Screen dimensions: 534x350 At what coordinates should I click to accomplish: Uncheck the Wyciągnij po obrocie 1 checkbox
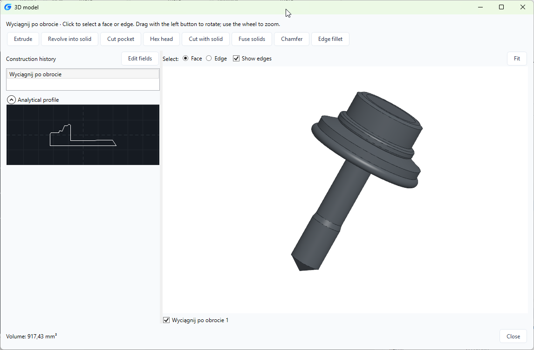(x=166, y=320)
